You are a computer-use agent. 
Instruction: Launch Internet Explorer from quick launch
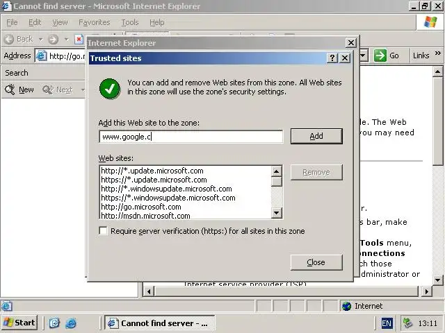(x=71, y=323)
